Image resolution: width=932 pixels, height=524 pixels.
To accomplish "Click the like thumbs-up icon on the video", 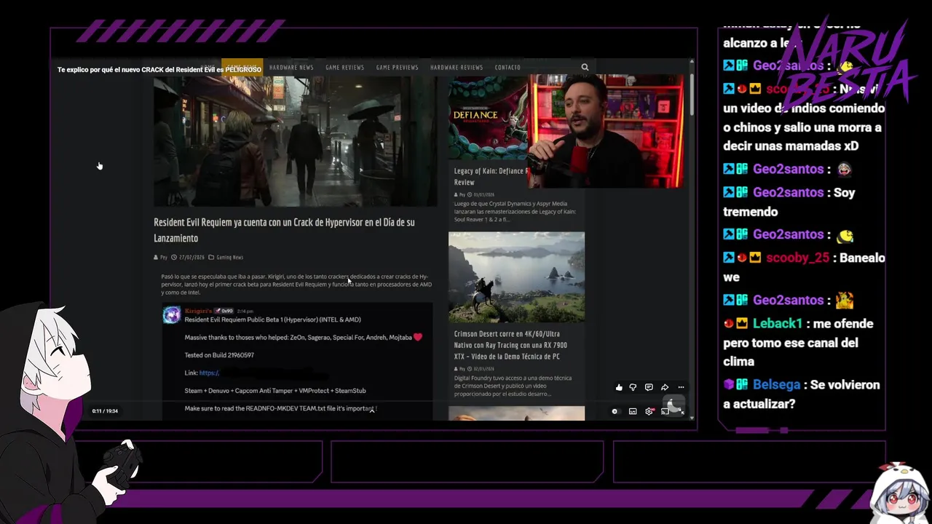I will [619, 387].
